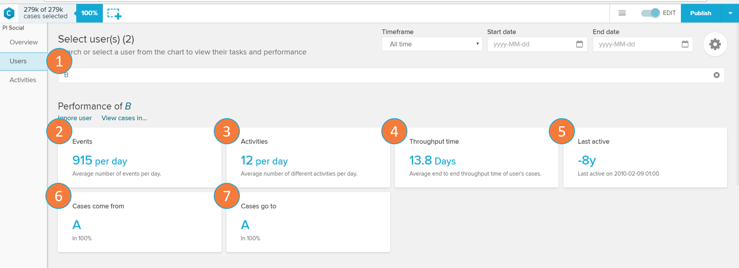The image size is (739, 268).
Task: Click the Start date input field
Action: [531, 44]
